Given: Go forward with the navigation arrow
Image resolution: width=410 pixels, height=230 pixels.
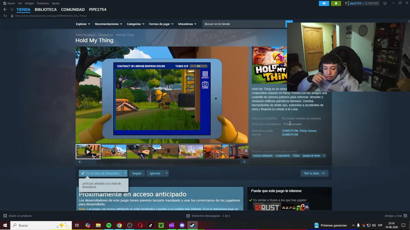Looking at the screenshot, I should [x=12, y=10].
